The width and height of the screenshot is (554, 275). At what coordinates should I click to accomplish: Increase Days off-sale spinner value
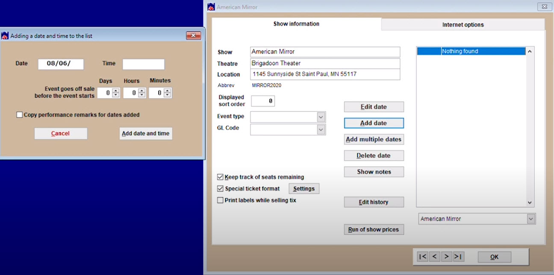[115, 90]
